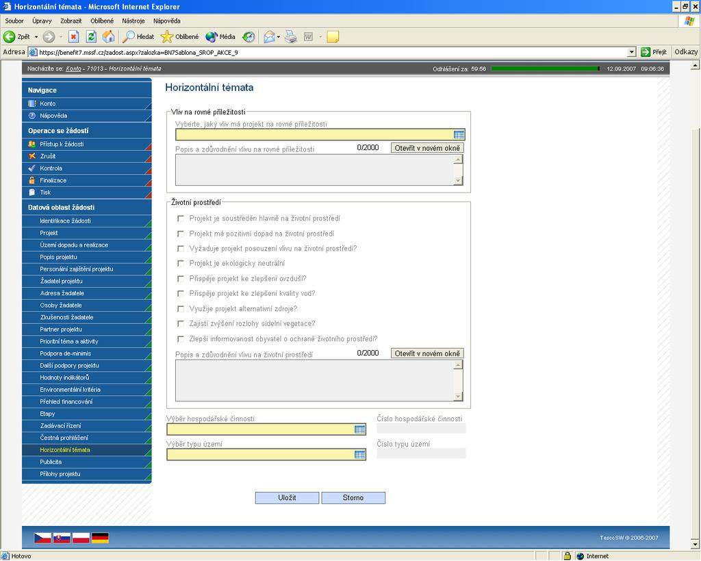Click the yellow note toolbar icon
This screenshot has height=561, width=701.
click(333, 37)
